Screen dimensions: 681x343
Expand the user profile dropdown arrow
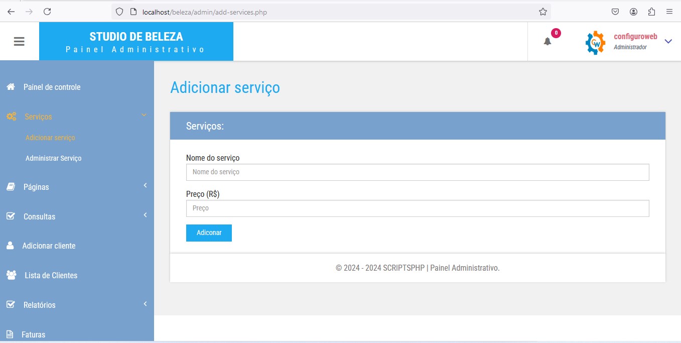coord(668,42)
